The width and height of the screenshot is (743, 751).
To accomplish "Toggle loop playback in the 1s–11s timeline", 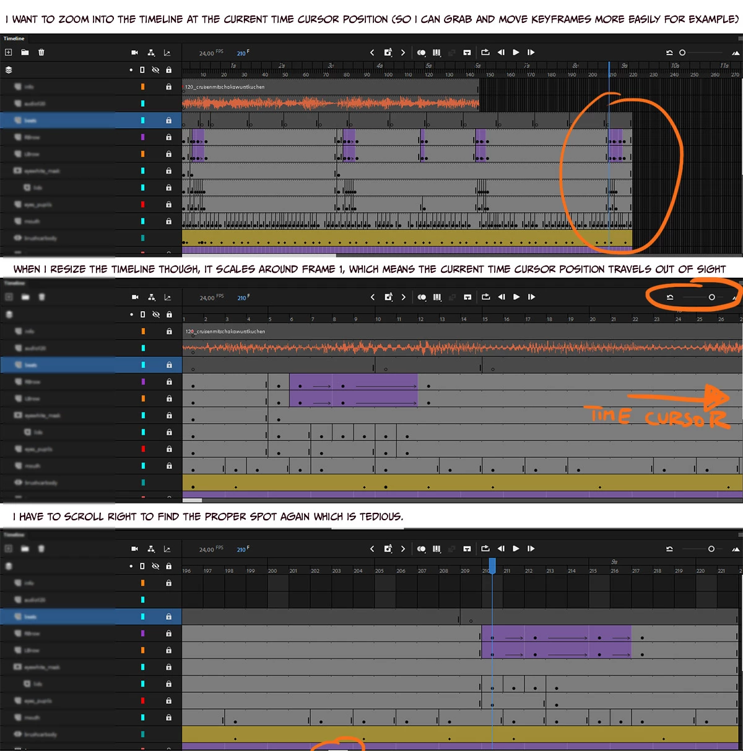I will (485, 53).
